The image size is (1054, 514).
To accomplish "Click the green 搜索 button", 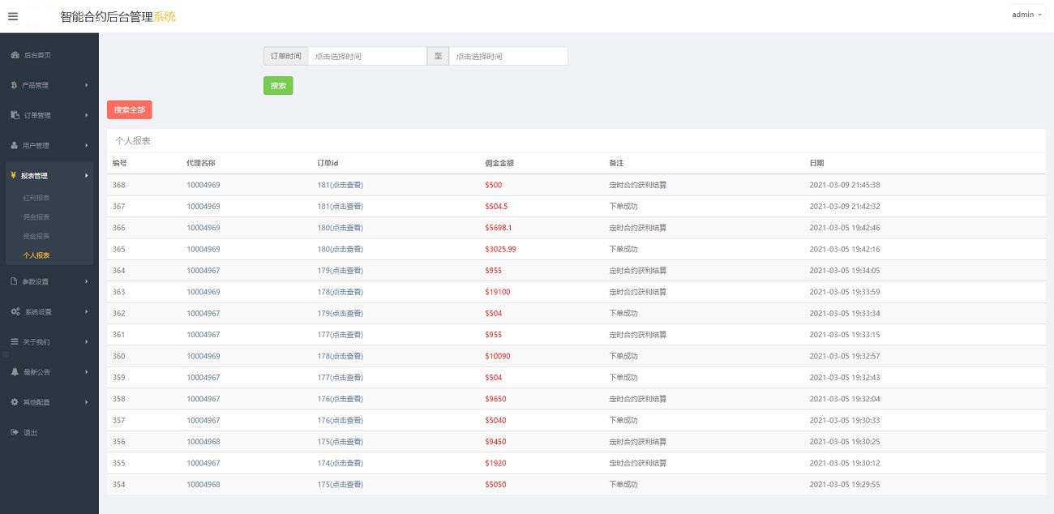I will click(x=278, y=85).
